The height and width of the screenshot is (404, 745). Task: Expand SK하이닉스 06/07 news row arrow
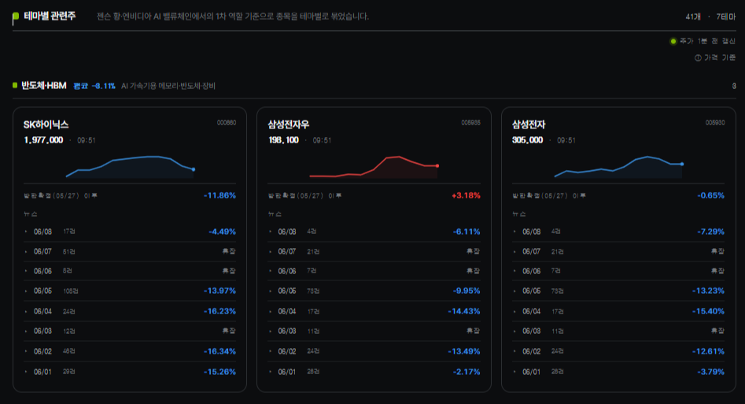click(x=26, y=251)
